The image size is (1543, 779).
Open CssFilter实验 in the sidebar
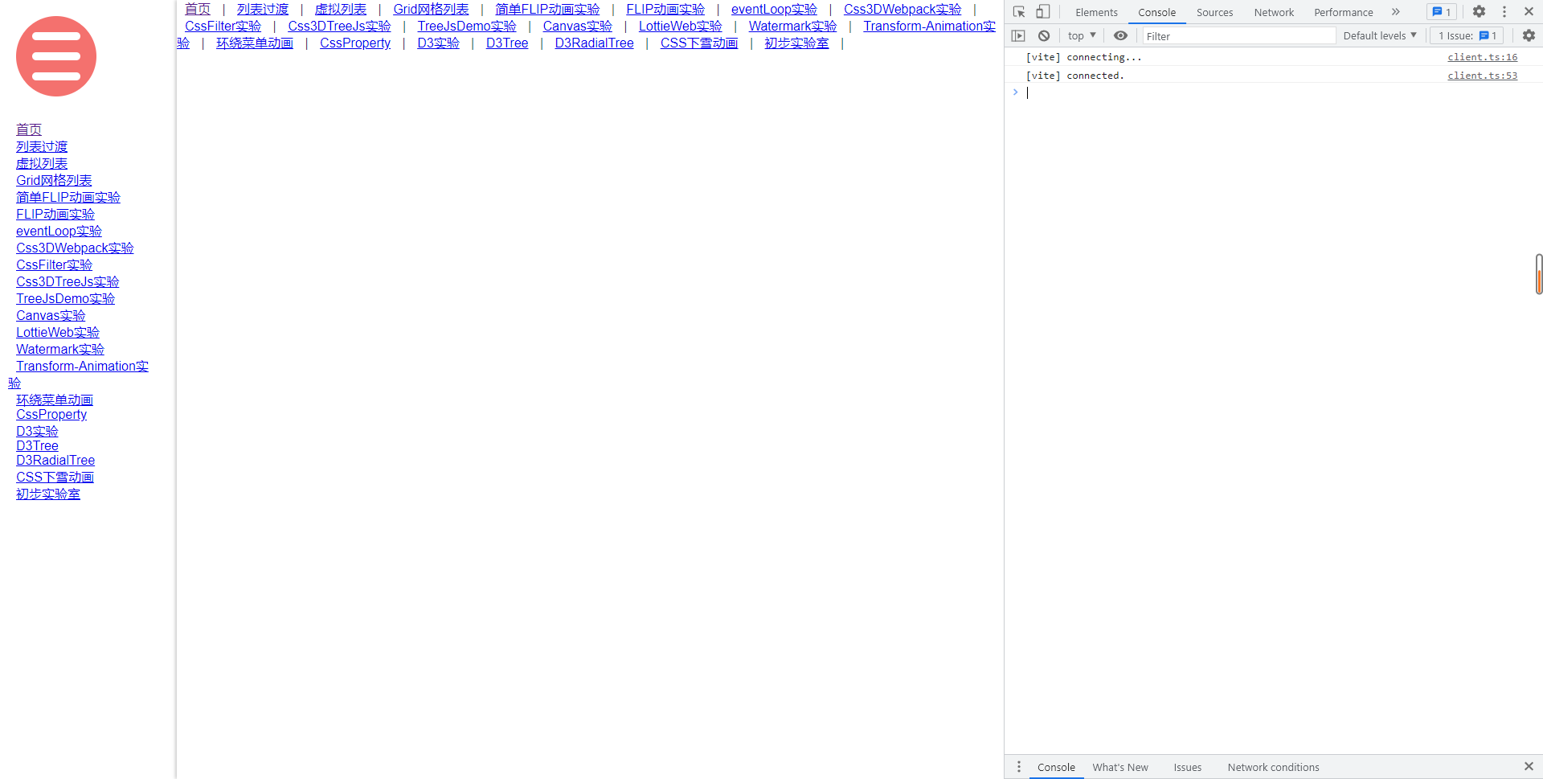pos(54,264)
